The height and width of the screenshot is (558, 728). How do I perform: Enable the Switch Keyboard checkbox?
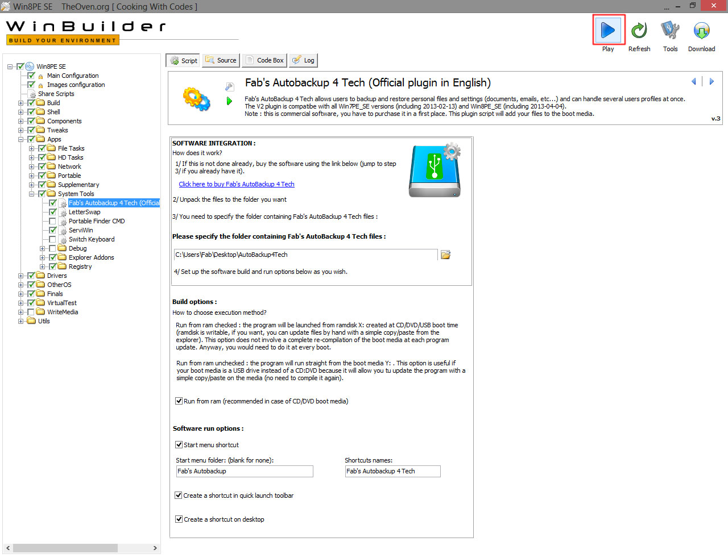(x=52, y=239)
